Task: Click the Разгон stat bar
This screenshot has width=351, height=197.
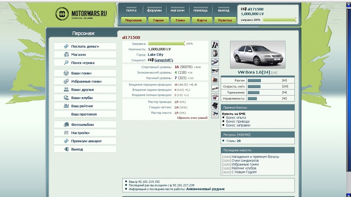Action: click(x=254, y=80)
